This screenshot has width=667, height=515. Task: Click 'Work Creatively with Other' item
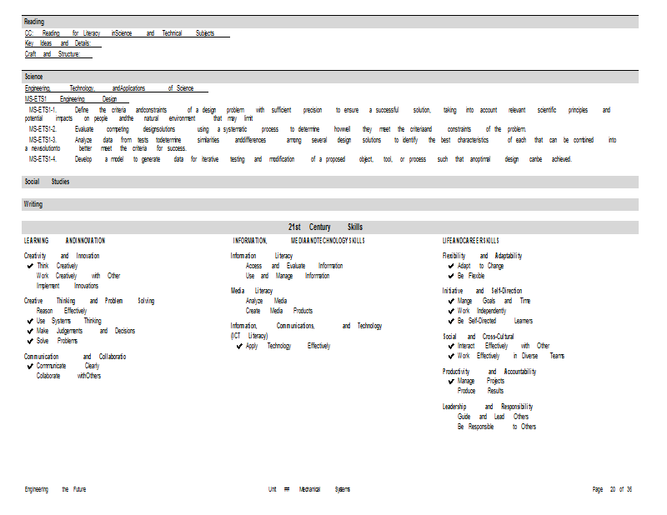[78, 276]
